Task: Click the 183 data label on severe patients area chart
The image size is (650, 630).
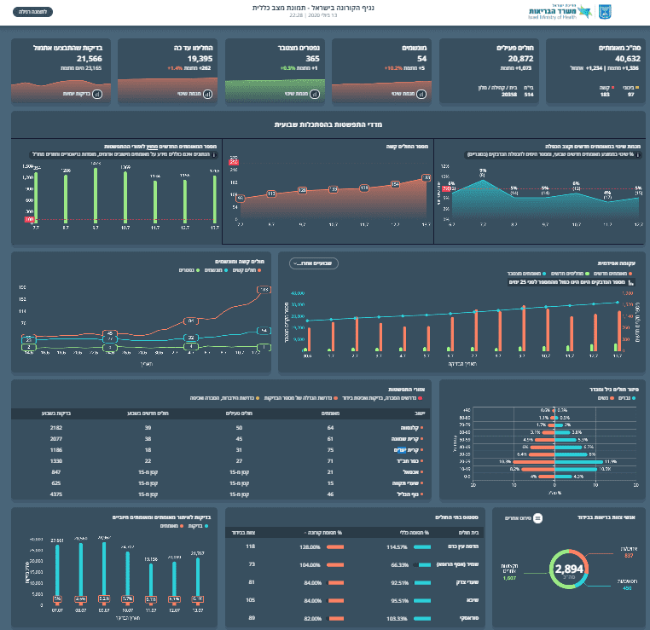Action: 264,290
